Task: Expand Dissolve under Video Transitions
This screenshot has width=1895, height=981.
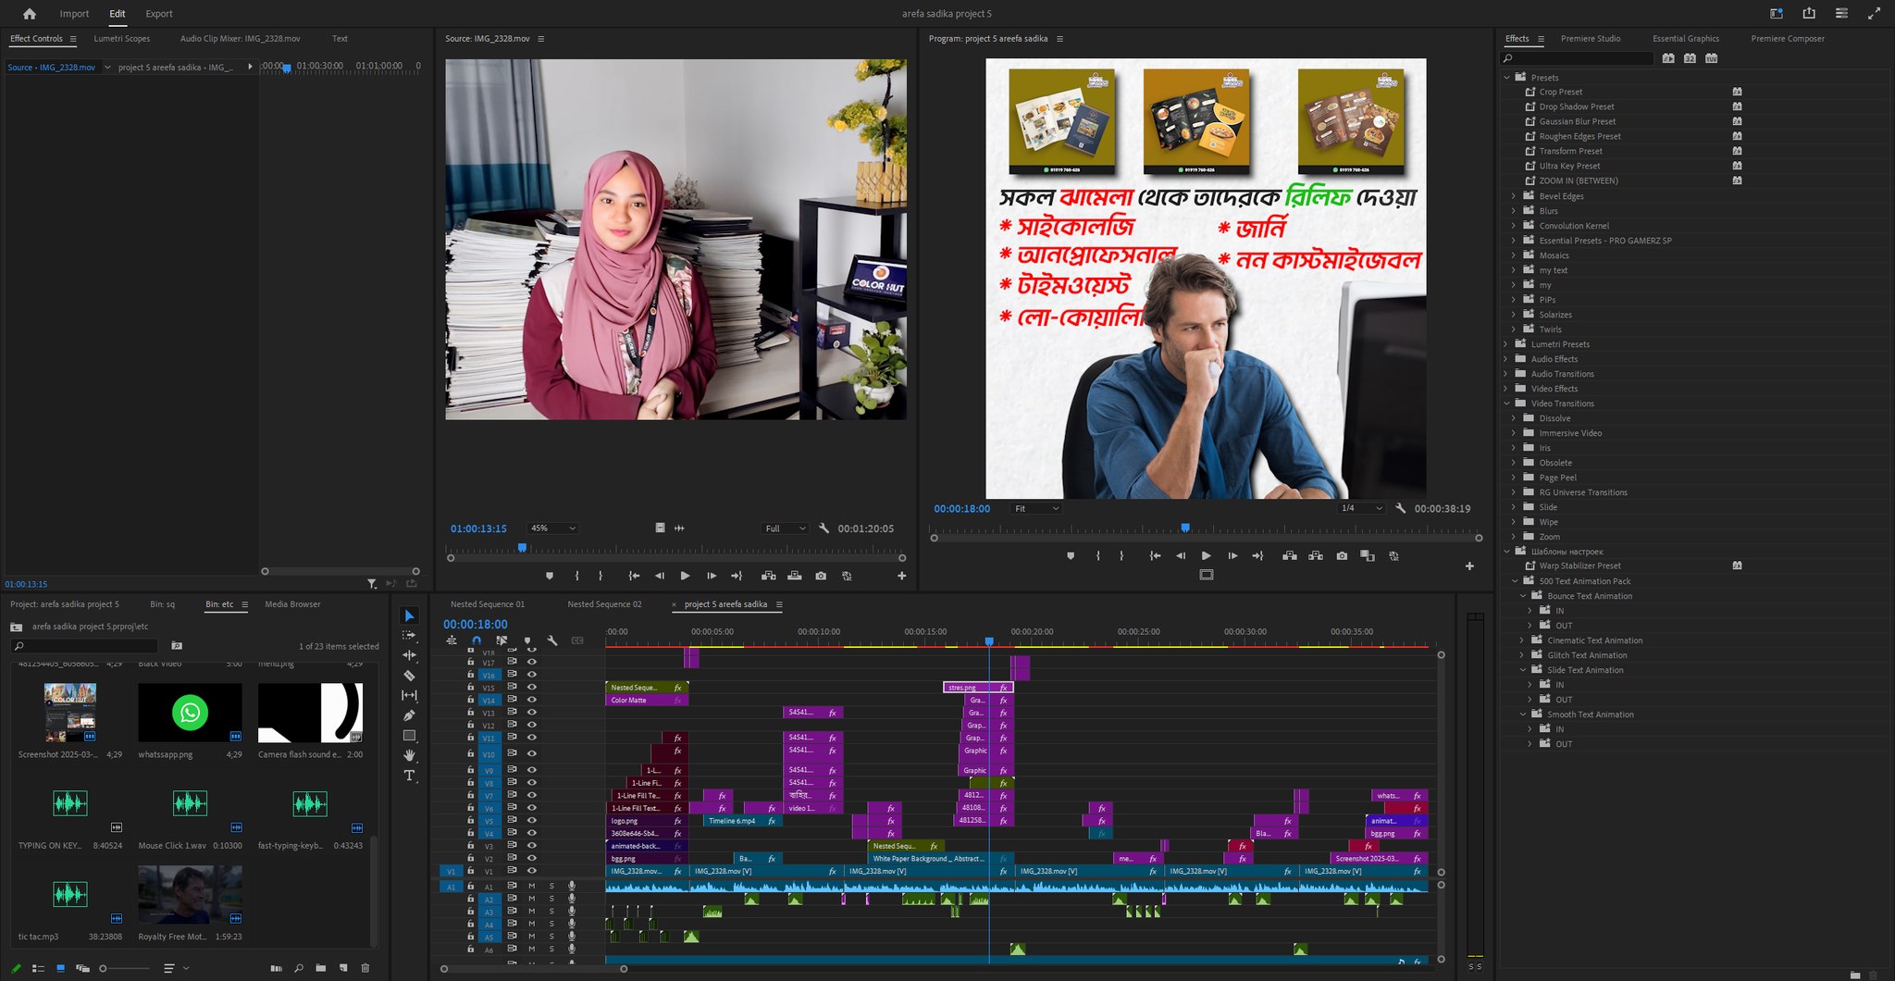Action: click(x=1515, y=418)
